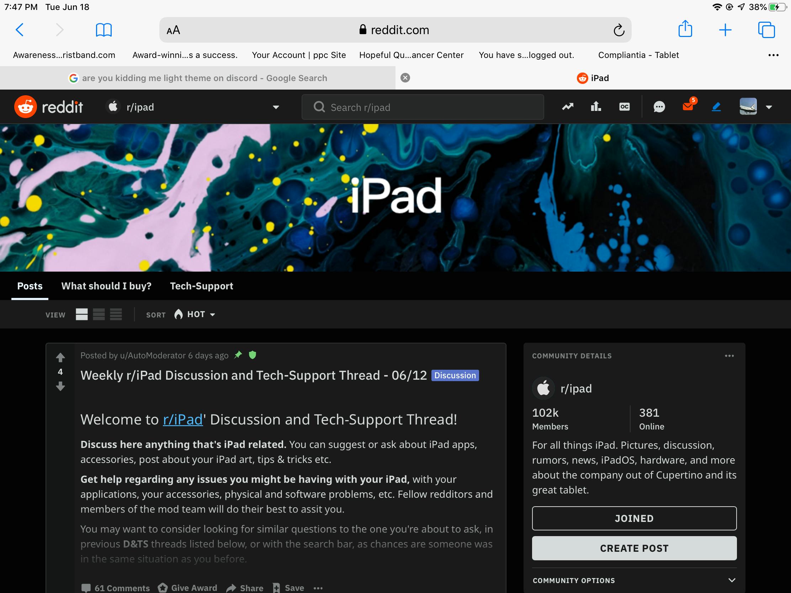This screenshot has height=593, width=791.
Task: Check inbox messages with the orange envelope icon
Action: coord(687,107)
